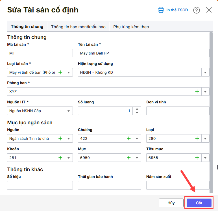Open the help question mark icon
The height and width of the screenshot is (211, 218).
pos(197,10)
